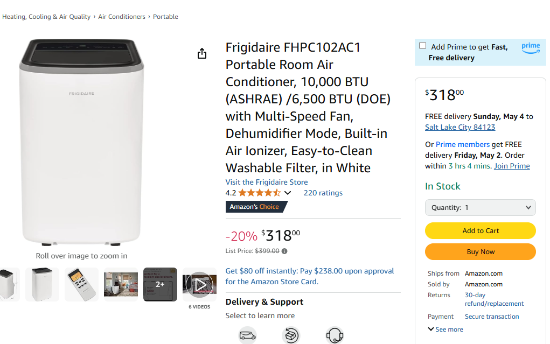Click the Prime logo in the Prime offer box
550x344 pixels.
click(531, 48)
